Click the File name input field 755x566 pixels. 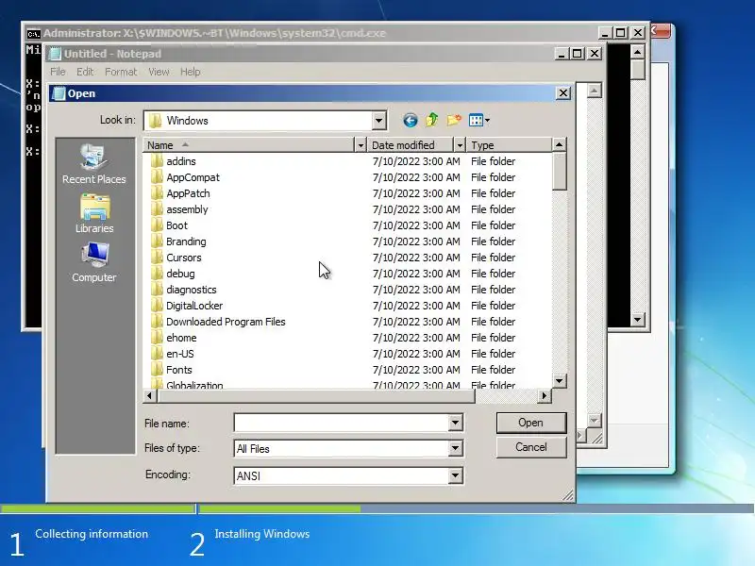341,423
